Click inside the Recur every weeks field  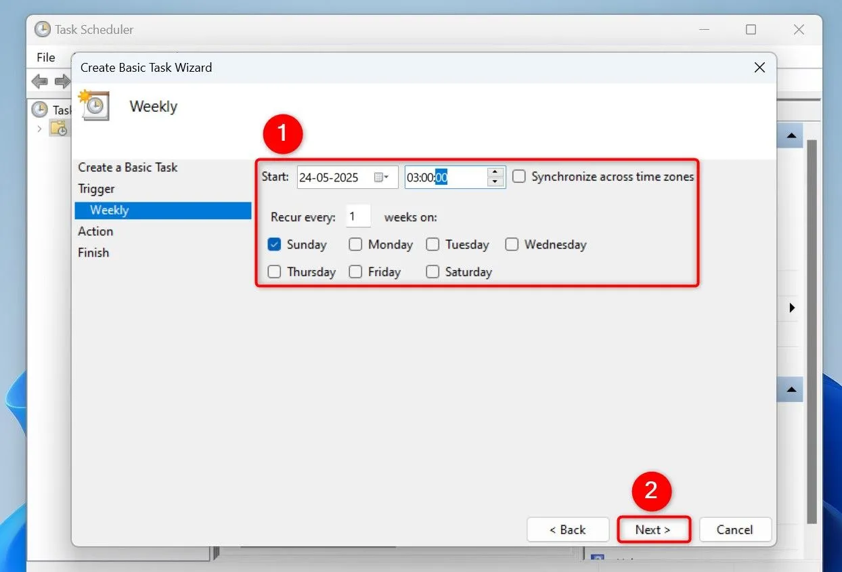(x=357, y=215)
